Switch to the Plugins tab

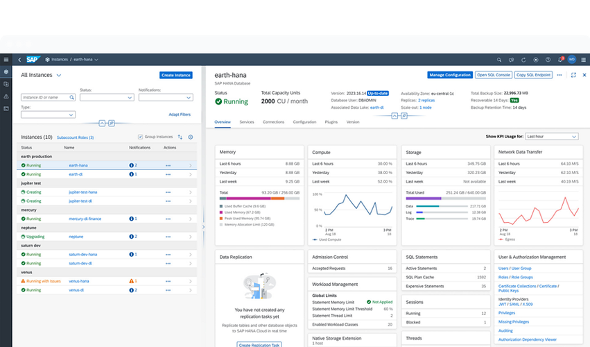point(331,122)
